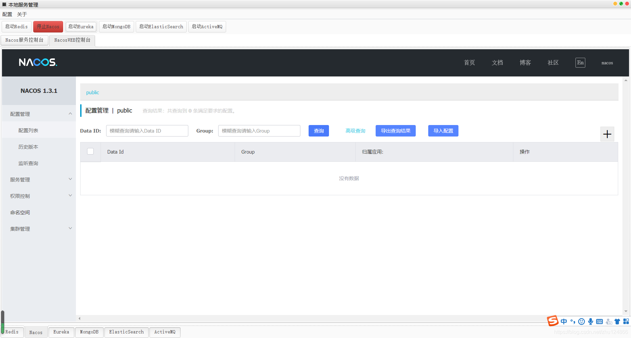Select the public namespace link

click(x=93, y=93)
